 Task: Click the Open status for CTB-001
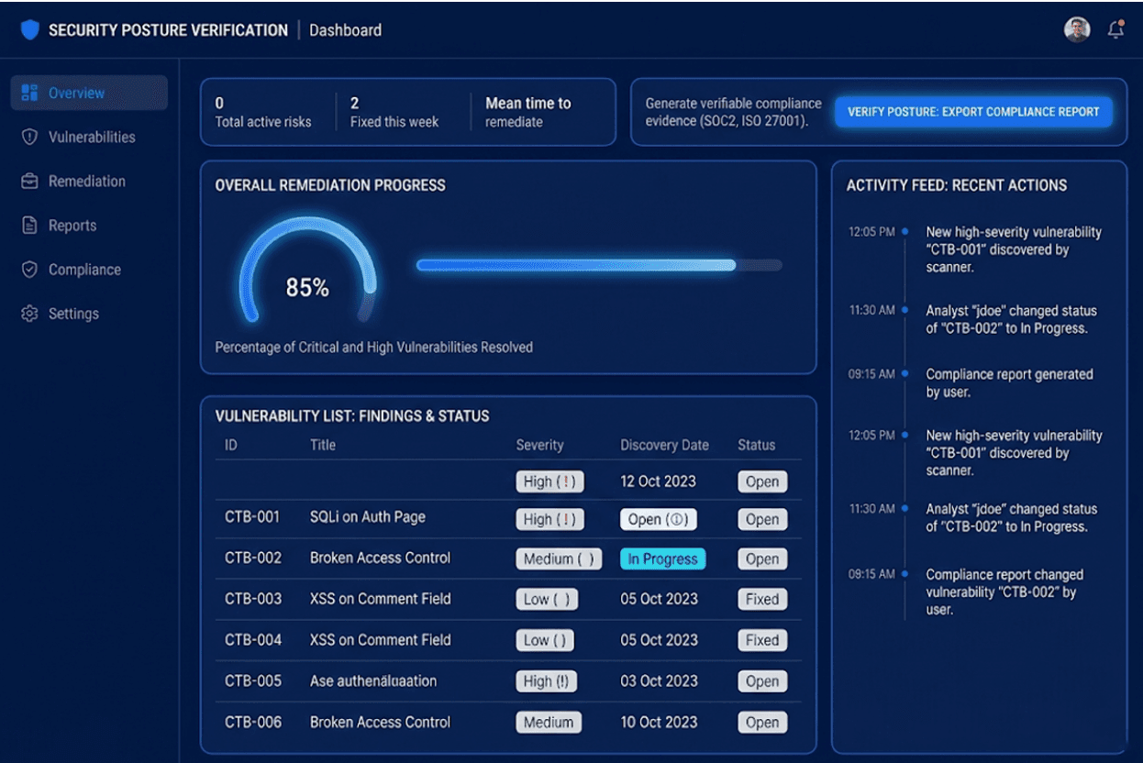[x=762, y=519]
